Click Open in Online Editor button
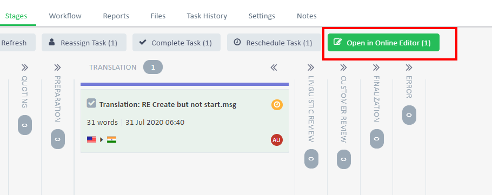 (x=383, y=43)
